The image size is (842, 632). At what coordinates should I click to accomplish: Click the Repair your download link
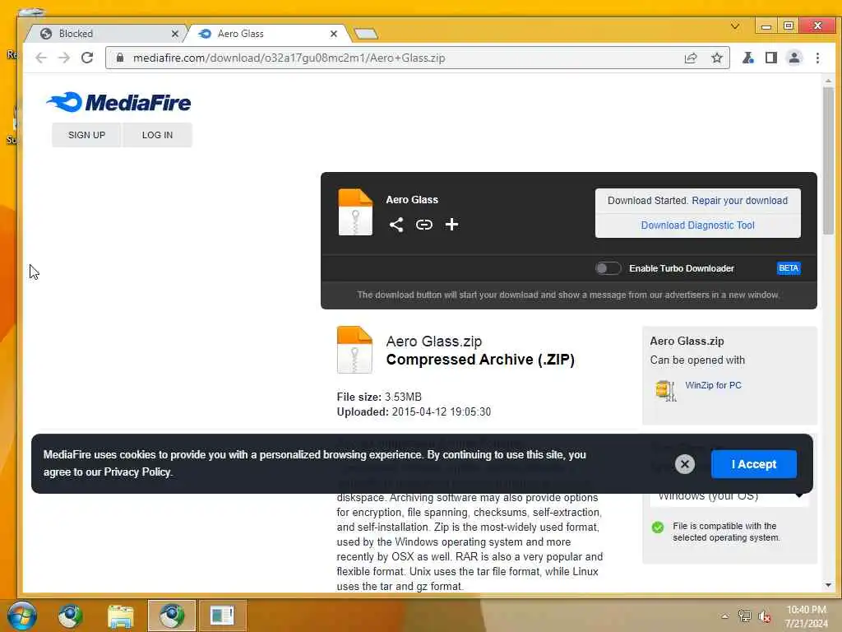(x=739, y=201)
